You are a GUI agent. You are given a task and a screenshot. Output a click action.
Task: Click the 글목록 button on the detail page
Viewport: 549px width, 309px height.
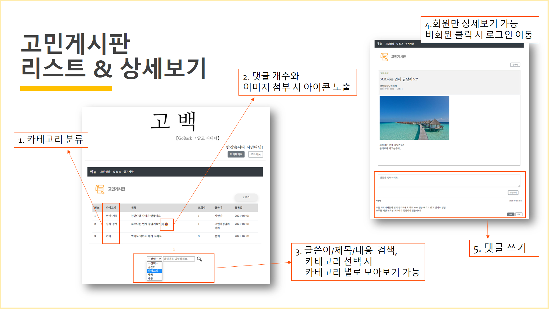515,65
